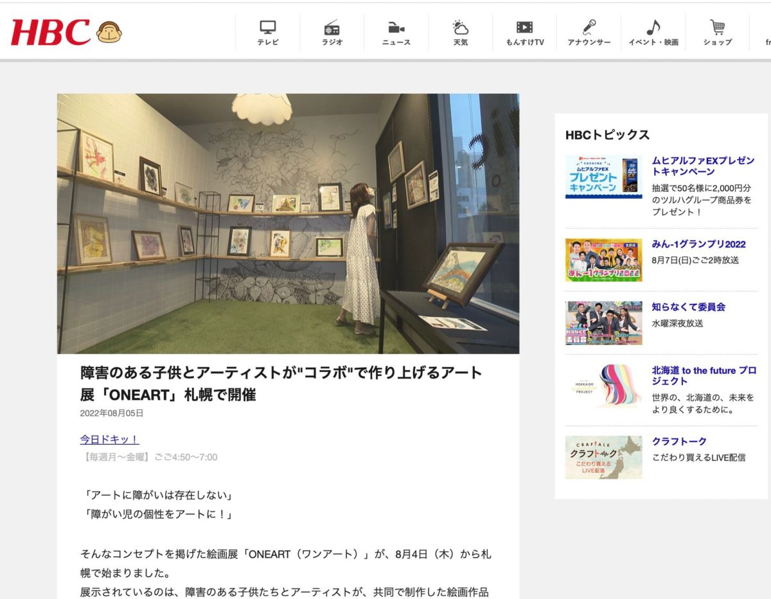Select アナウンサー menu label
The height and width of the screenshot is (599, 771).
tap(589, 42)
